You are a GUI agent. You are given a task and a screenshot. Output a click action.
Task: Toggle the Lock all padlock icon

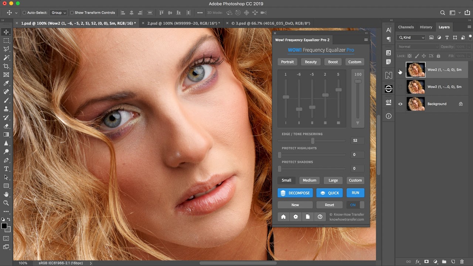click(x=438, y=56)
